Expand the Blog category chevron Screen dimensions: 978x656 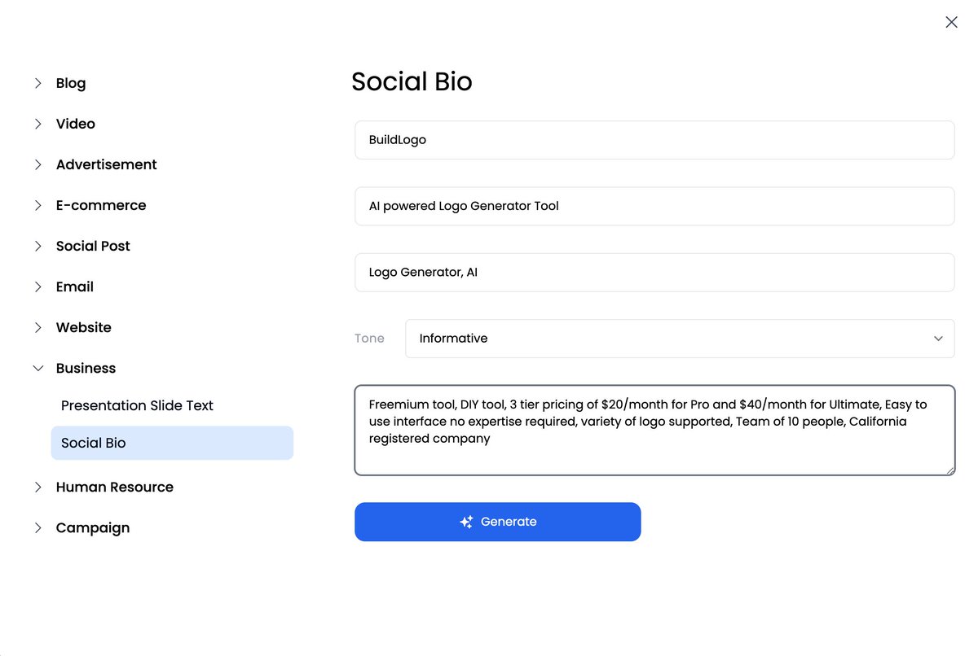click(x=37, y=83)
